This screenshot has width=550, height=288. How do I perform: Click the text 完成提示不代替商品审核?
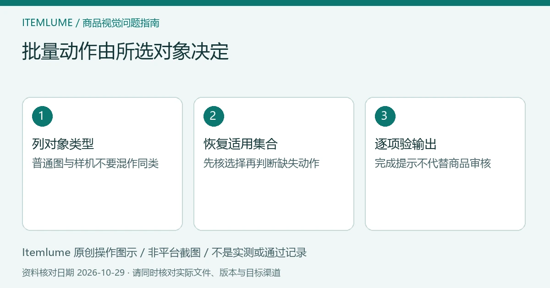click(433, 163)
